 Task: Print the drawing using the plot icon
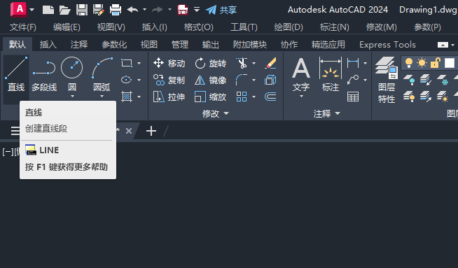tap(116, 10)
